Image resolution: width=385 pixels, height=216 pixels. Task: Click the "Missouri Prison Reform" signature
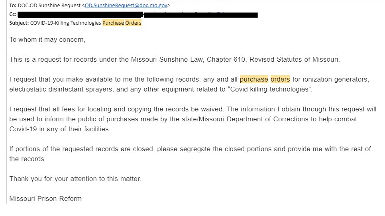click(45, 198)
